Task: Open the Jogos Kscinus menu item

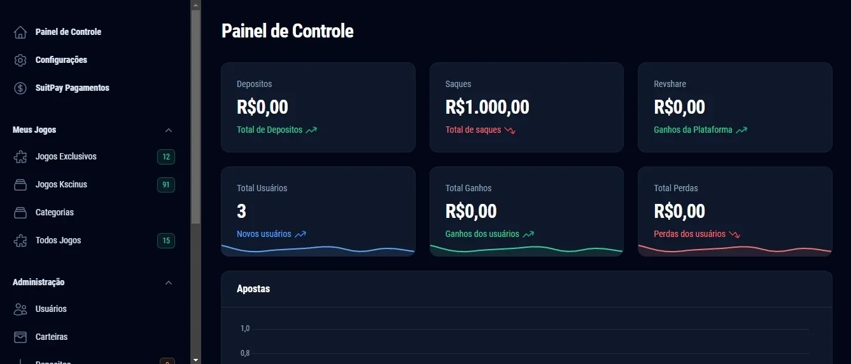Action: tap(94, 185)
